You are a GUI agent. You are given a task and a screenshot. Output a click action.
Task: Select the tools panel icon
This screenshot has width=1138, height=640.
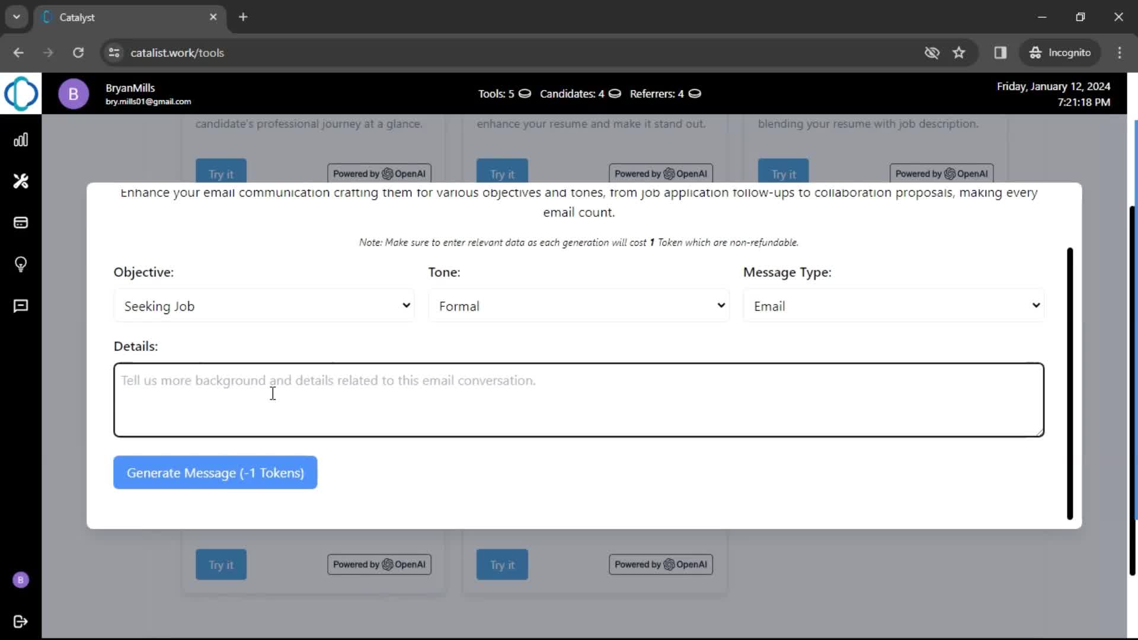[21, 181]
